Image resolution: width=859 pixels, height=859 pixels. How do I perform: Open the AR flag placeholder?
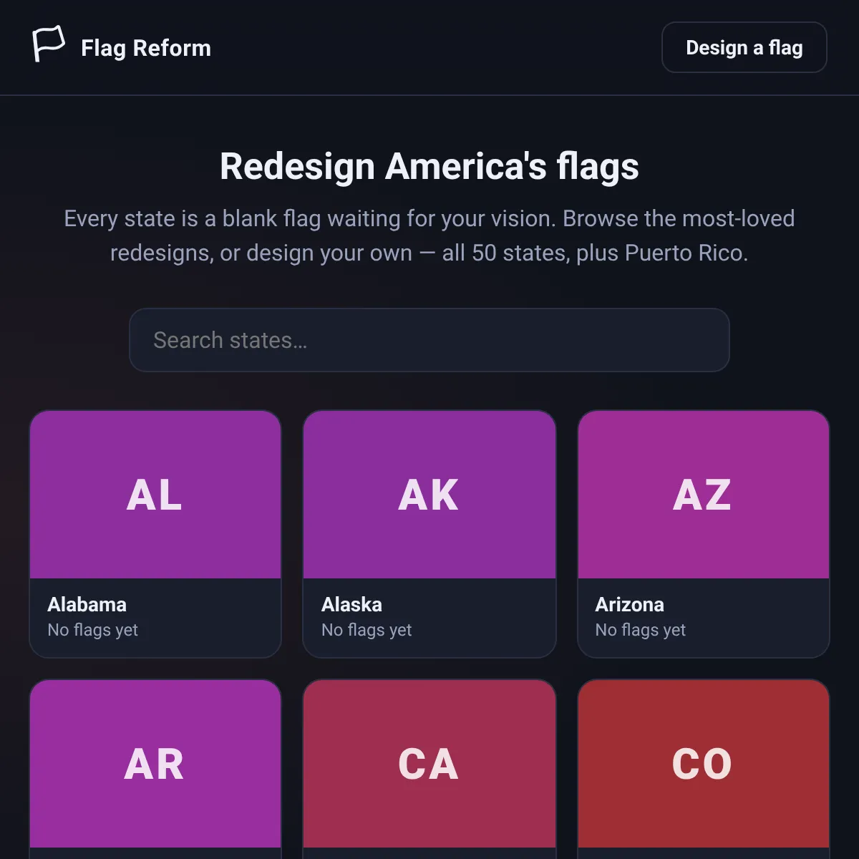(155, 764)
